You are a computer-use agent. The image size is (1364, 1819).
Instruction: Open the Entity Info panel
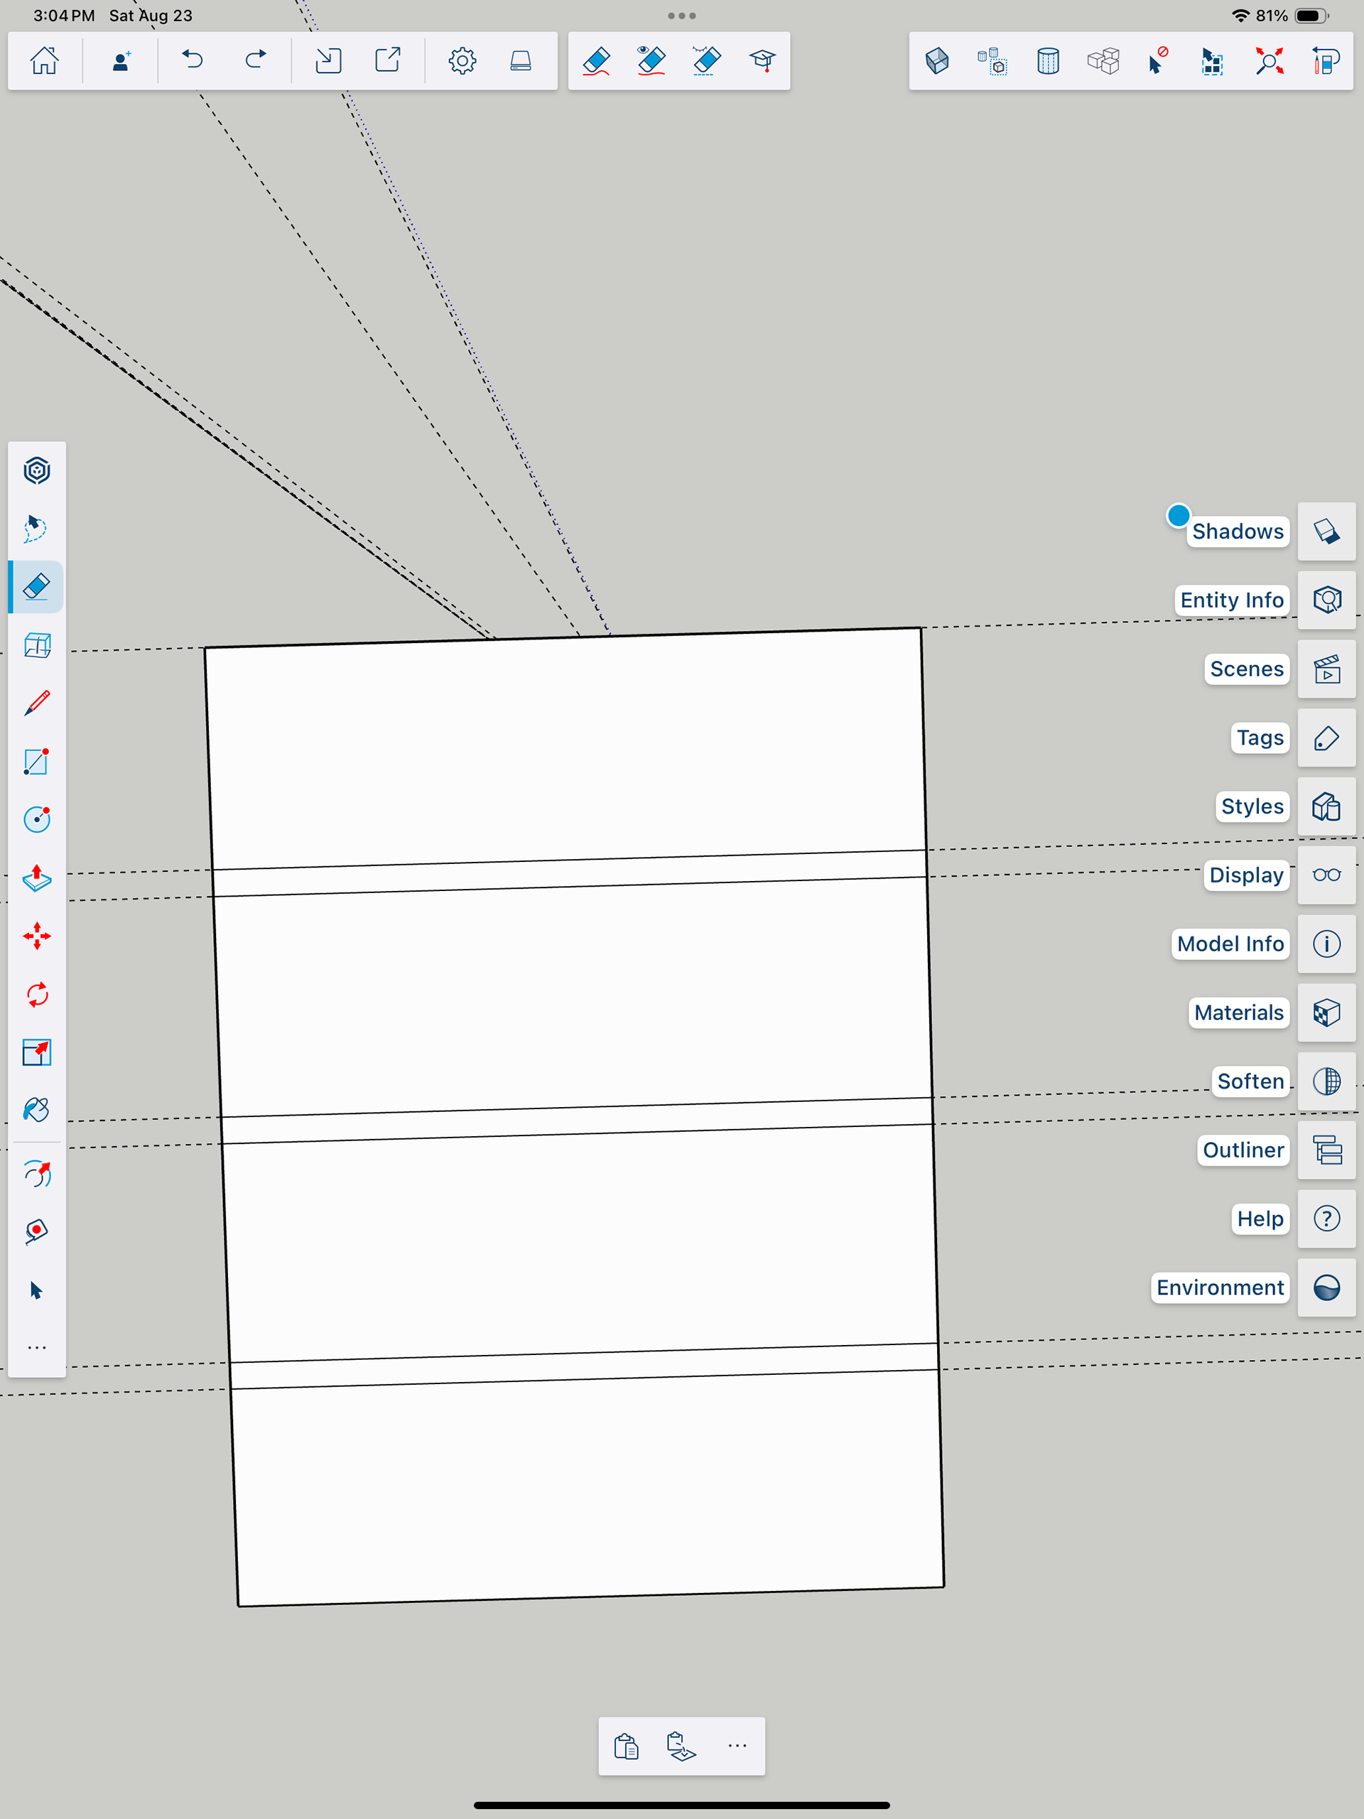point(1326,600)
